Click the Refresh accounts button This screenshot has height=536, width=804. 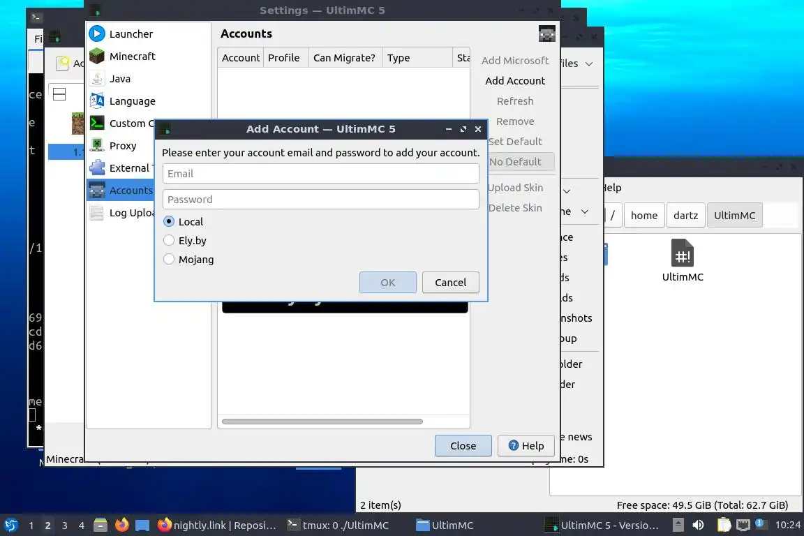pos(515,101)
